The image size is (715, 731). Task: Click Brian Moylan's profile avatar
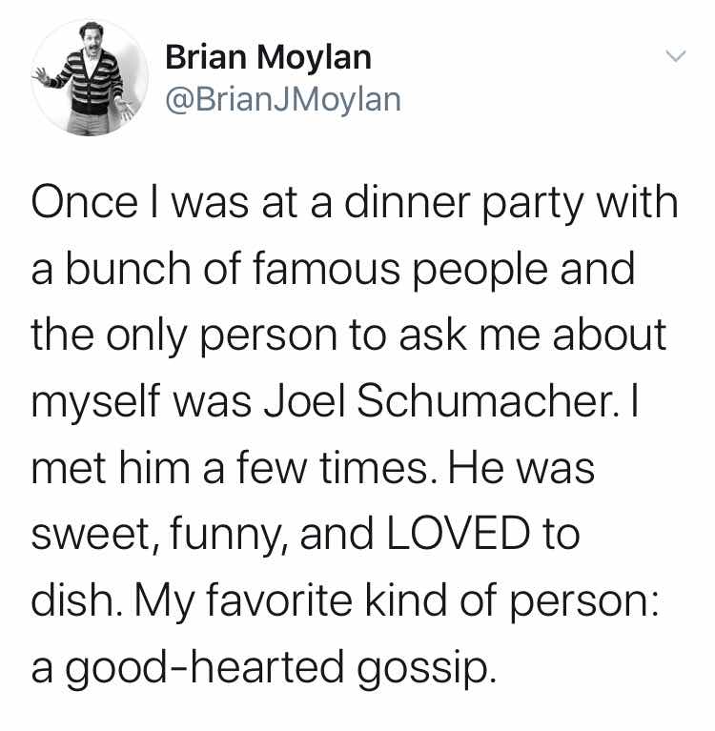click(x=92, y=77)
